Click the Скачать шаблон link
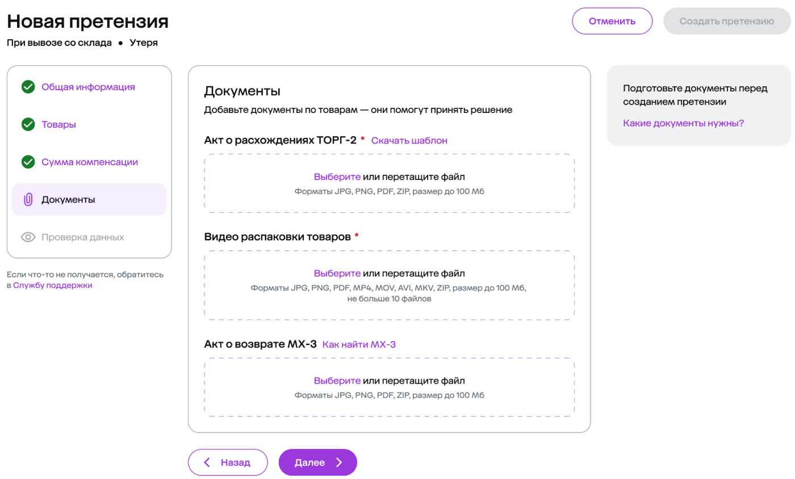 [409, 140]
